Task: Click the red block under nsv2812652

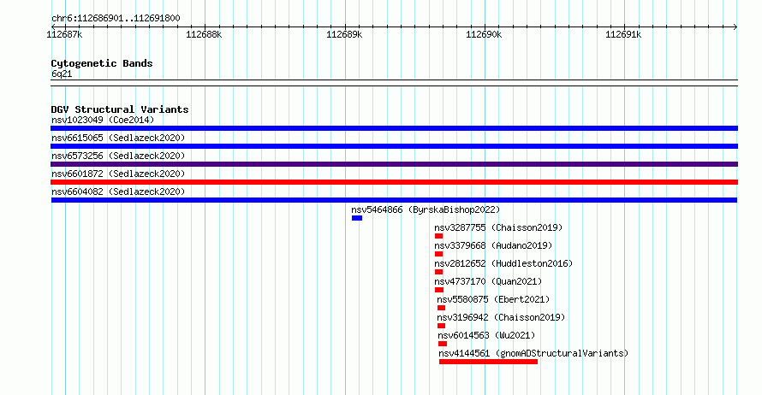Action: pos(439,272)
